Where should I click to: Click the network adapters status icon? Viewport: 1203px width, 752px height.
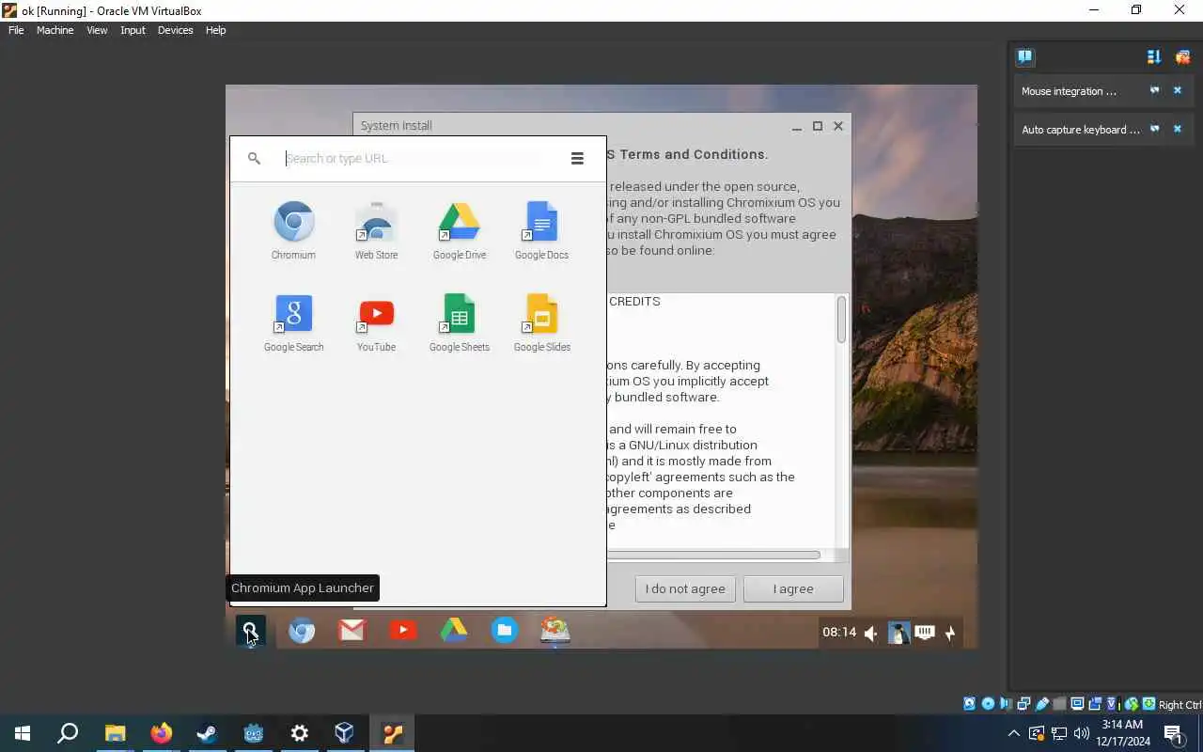1023,704
